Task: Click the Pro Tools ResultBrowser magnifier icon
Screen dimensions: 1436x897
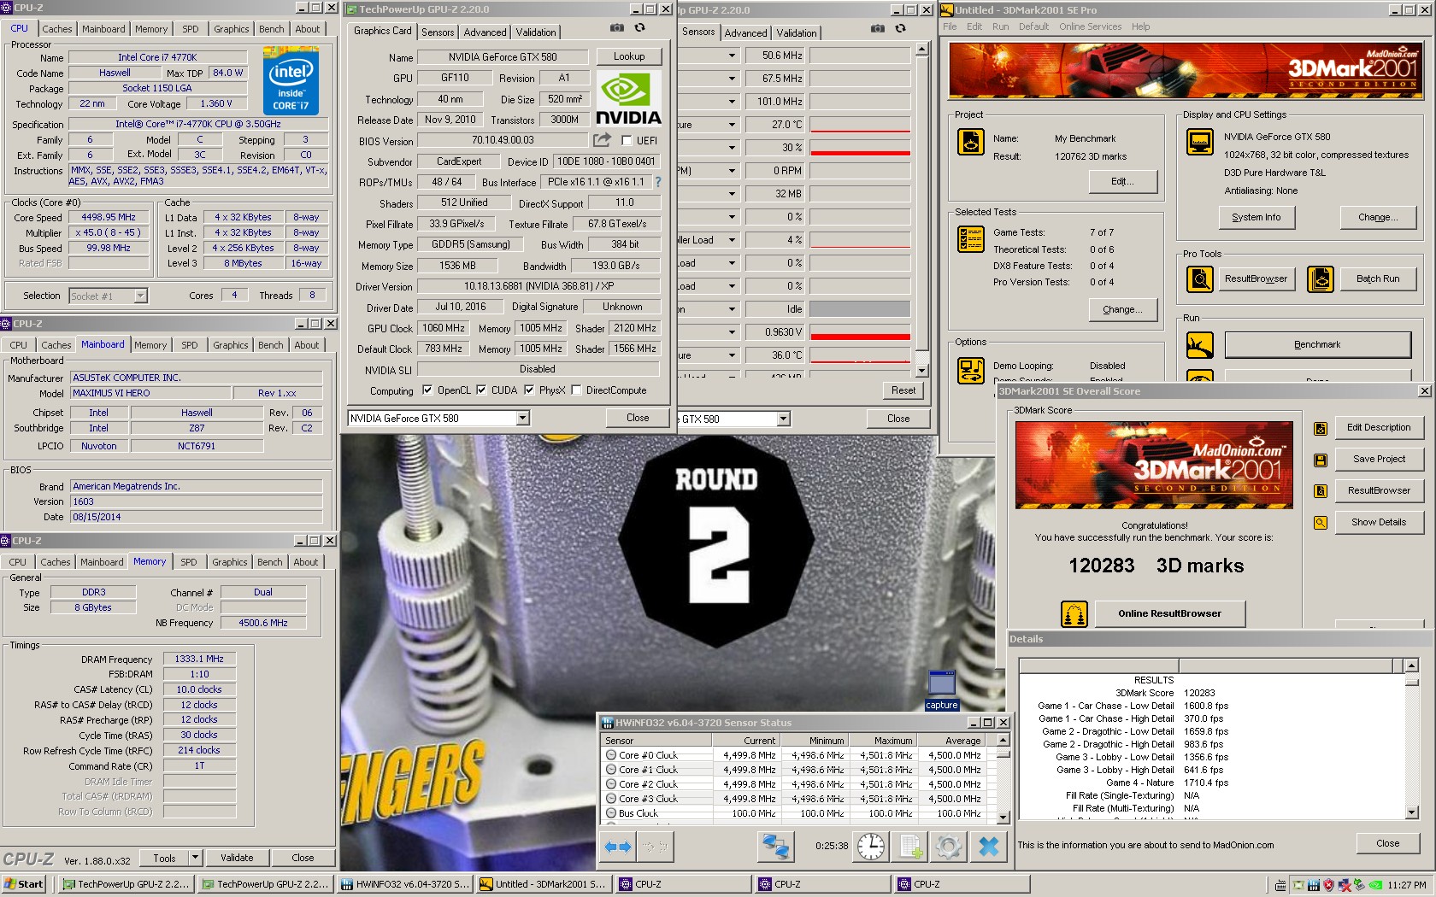Action: pyautogui.click(x=1200, y=279)
